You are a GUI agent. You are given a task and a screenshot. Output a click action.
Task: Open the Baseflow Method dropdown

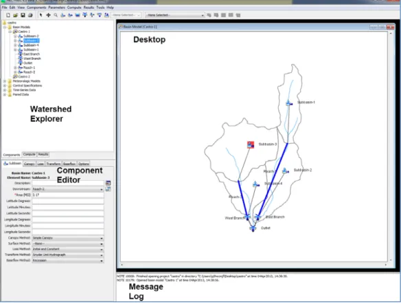pos(68,261)
